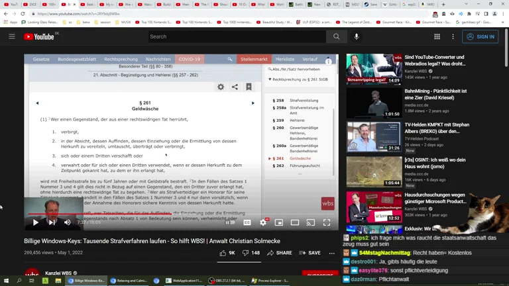Switch to the Save browser tab
This screenshot has width=509, height=286.
(x=371, y=4)
